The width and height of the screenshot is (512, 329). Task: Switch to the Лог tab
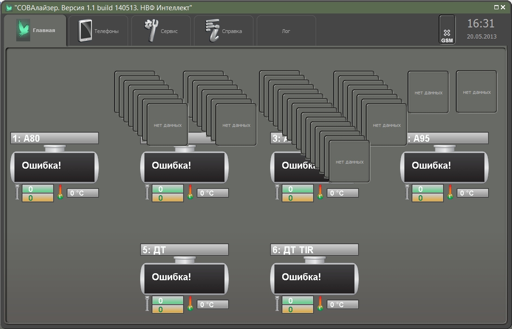(286, 31)
